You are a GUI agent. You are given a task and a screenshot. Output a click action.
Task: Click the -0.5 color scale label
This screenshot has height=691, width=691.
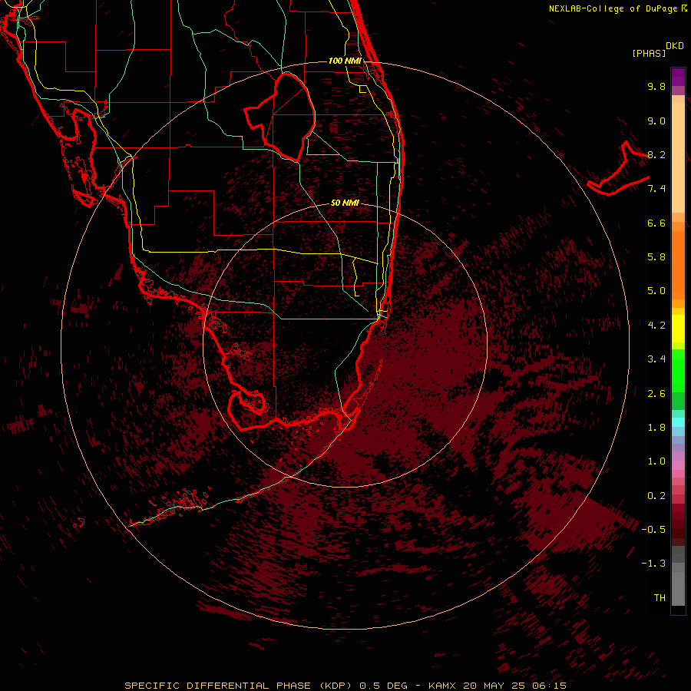click(653, 530)
